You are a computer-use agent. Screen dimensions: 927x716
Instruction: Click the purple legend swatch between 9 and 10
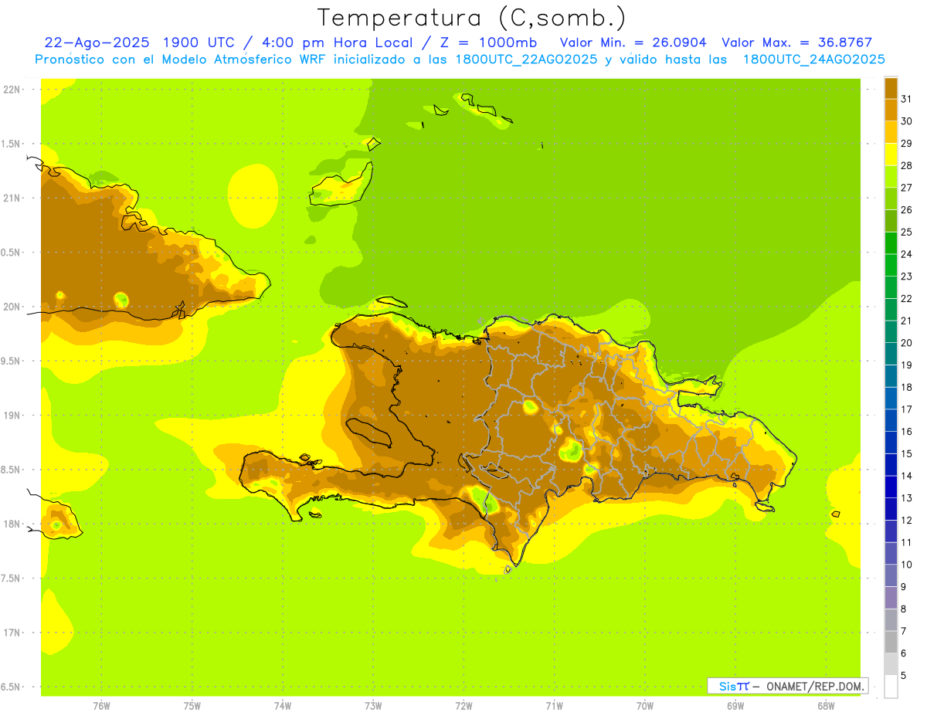click(891, 575)
